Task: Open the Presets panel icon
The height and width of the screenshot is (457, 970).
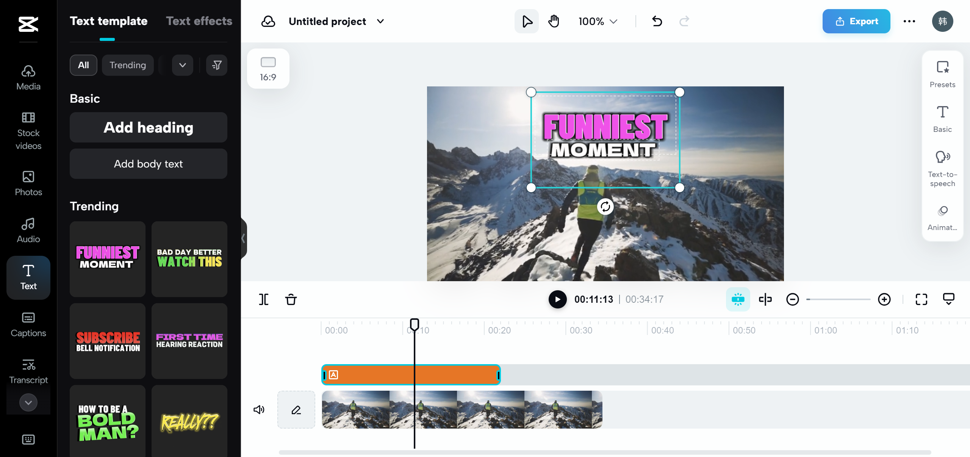Action: [x=942, y=74]
